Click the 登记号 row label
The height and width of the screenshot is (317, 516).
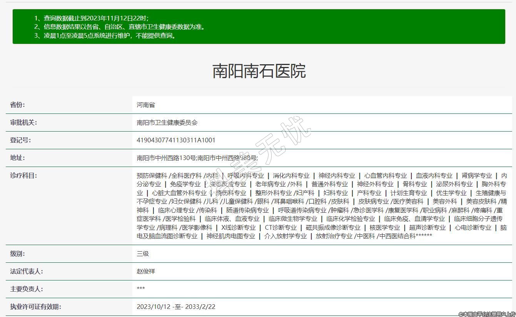pos(20,140)
